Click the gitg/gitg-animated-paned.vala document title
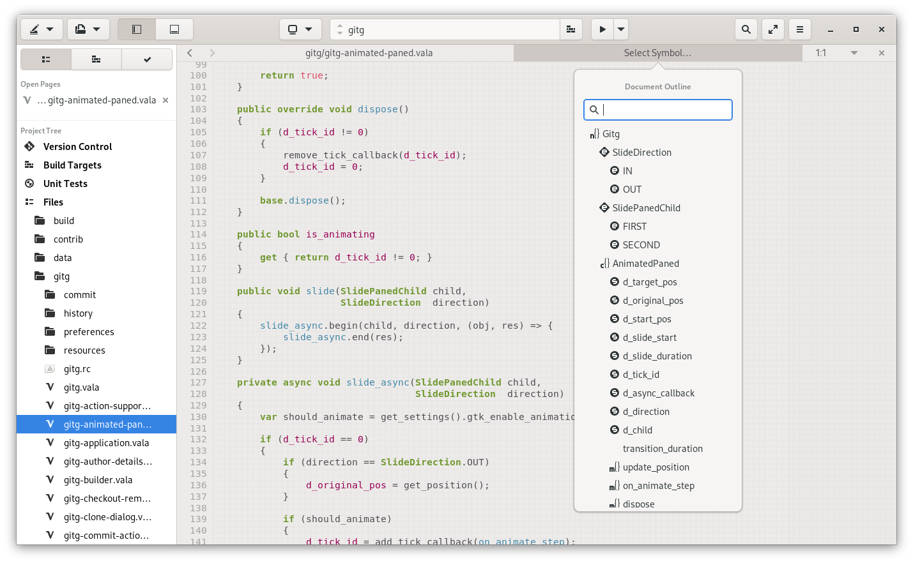This screenshot has width=913, height=563. pyautogui.click(x=369, y=53)
